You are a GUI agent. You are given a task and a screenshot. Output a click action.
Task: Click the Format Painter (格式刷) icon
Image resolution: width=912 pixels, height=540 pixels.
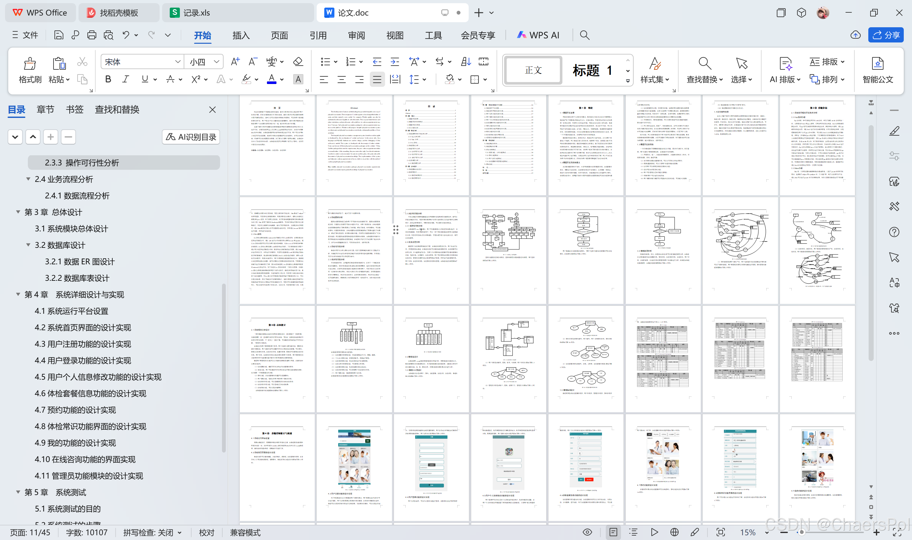pos(30,64)
